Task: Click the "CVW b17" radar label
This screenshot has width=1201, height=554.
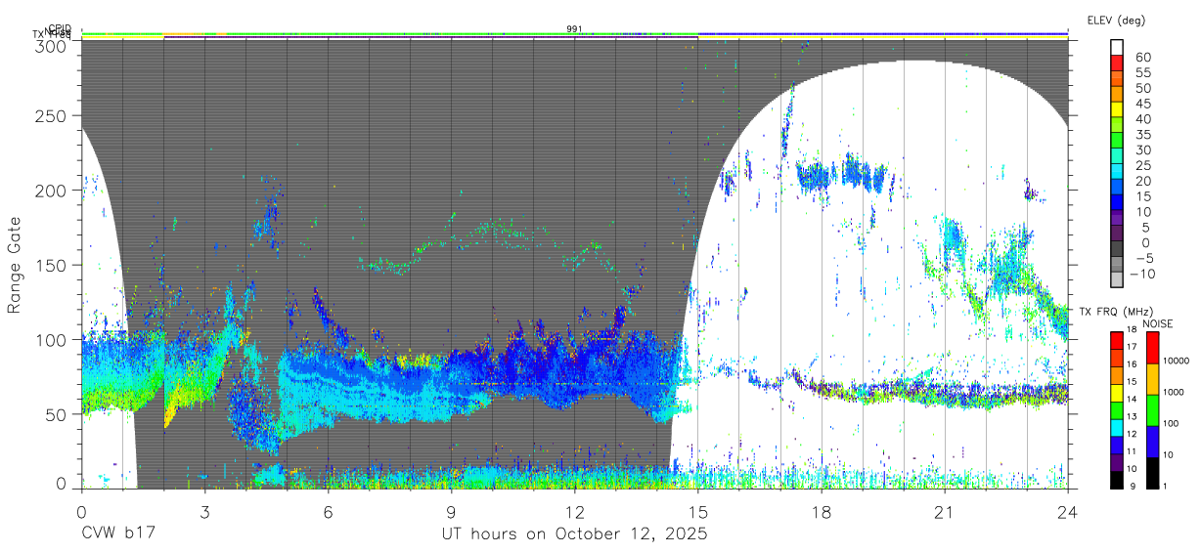Action: [x=118, y=533]
